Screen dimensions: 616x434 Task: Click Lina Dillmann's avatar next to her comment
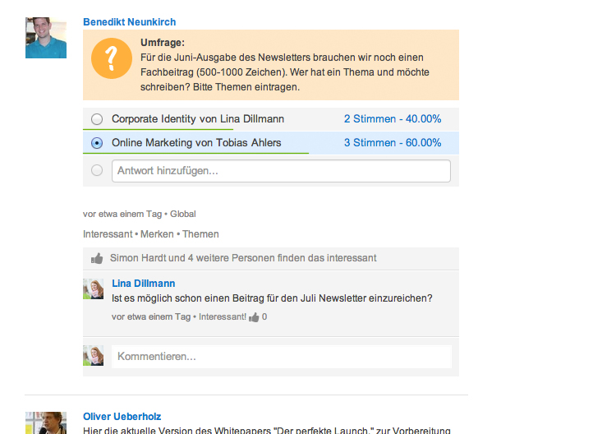pos(93,289)
